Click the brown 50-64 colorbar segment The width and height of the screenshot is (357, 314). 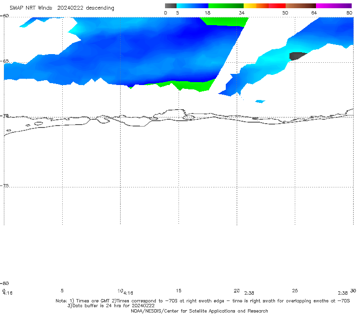[301, 6]
